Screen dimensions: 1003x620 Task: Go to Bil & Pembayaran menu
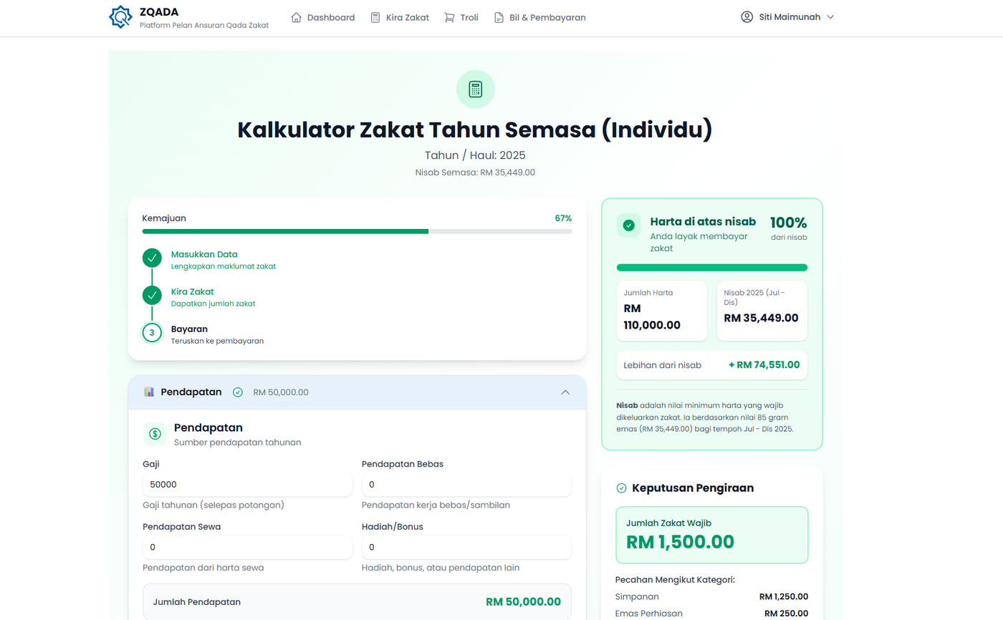pyautogui.click(x=539, y=17)
